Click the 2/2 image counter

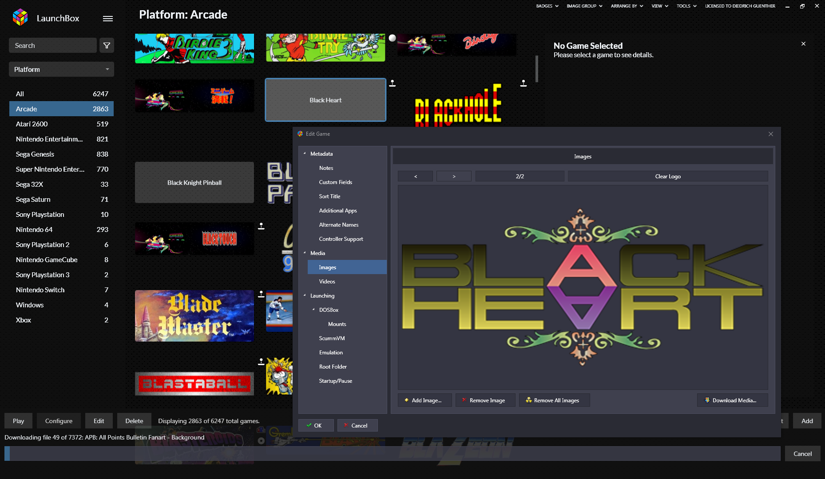coord(520,176)
